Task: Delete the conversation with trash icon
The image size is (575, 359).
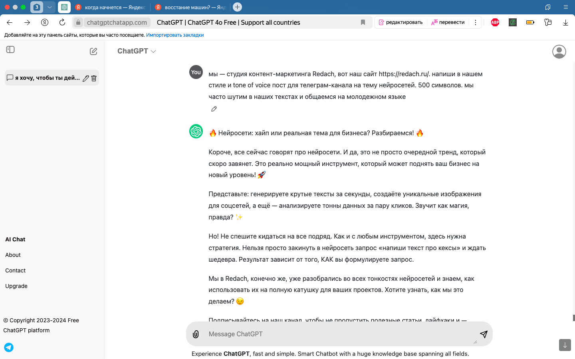Action: [x=94, y=78]
